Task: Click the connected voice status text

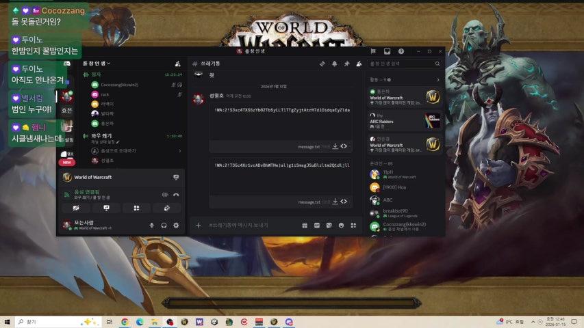Action: [87, 192]
